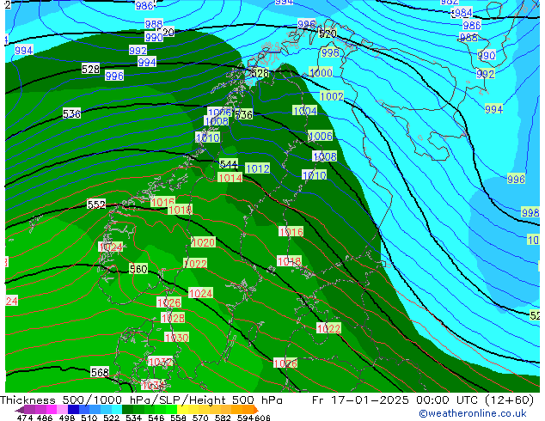Click the black 560 height contour label
The width and height of the screenshot is (545, 421).
[x=138, y=269]
